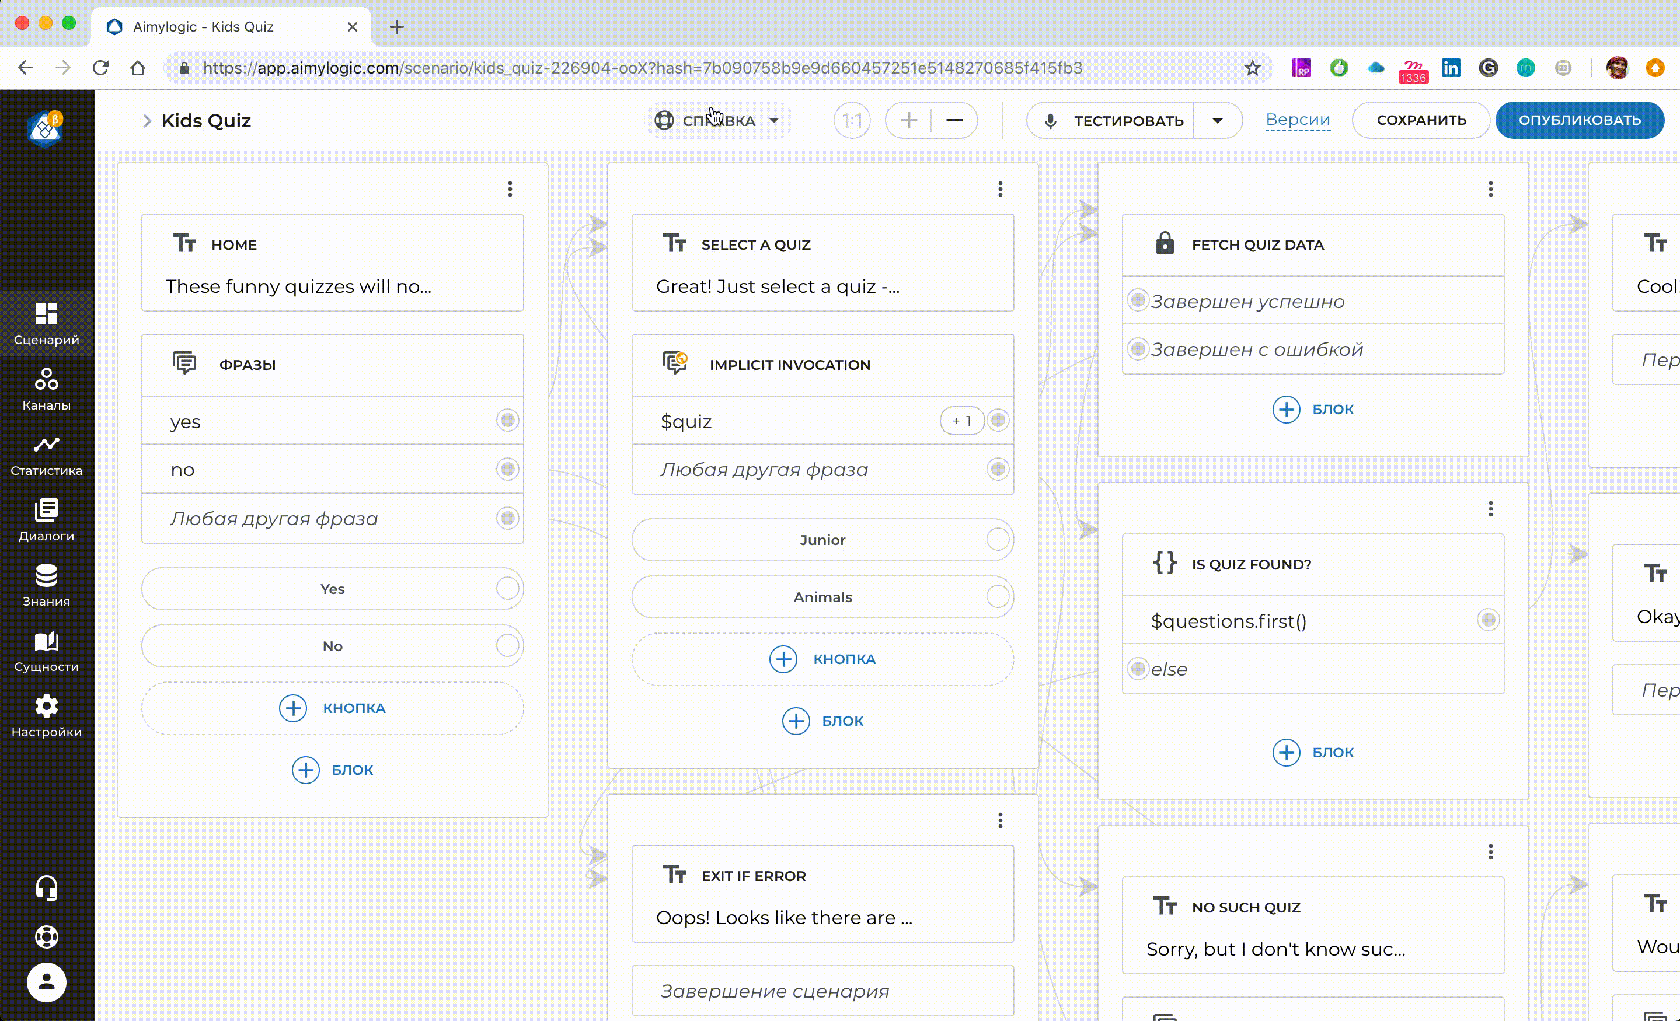
Task: Open the Каналы section in sidebar
Action: [46, 389]
